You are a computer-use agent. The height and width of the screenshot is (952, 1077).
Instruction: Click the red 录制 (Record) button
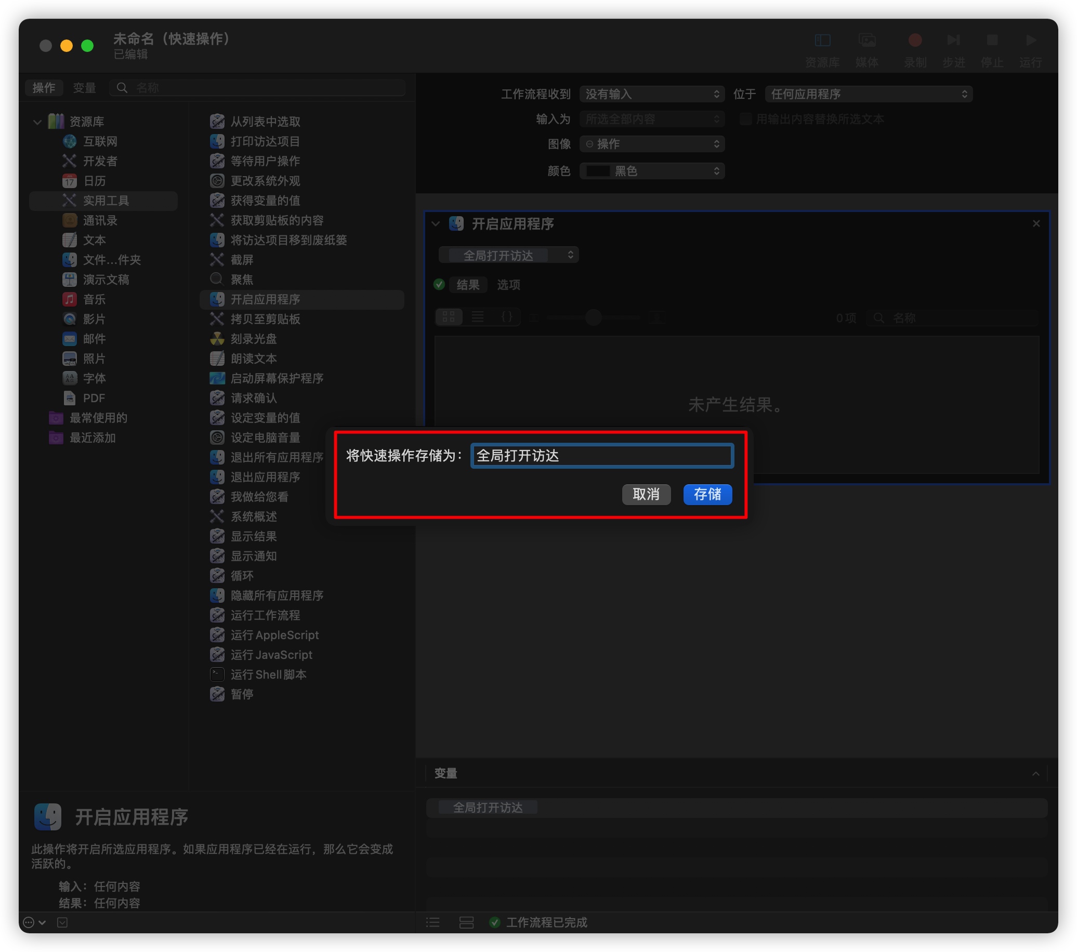point(915,41)
